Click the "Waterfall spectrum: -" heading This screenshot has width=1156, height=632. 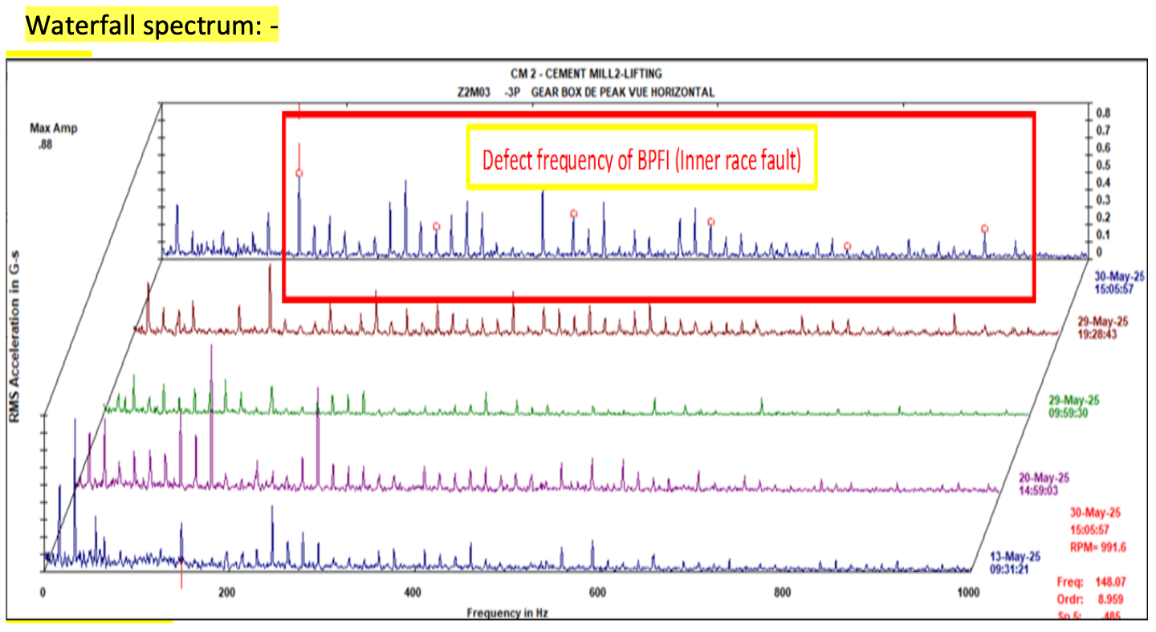click(152, 26)
